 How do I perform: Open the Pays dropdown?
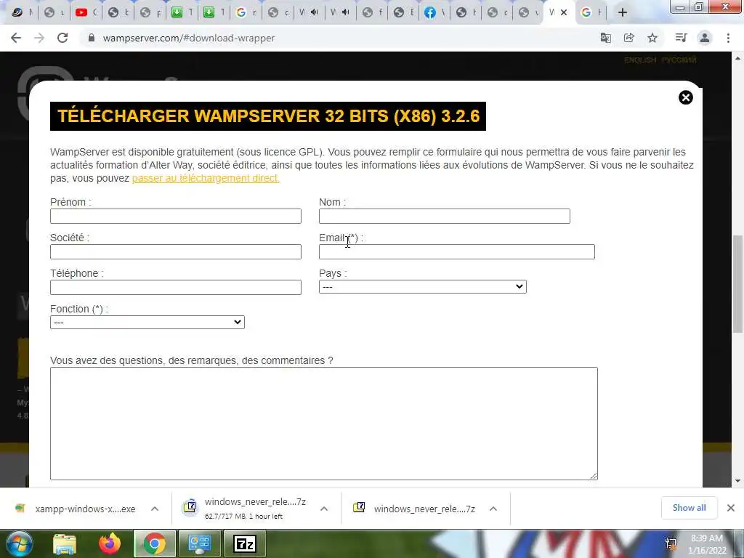pos(422,286)
